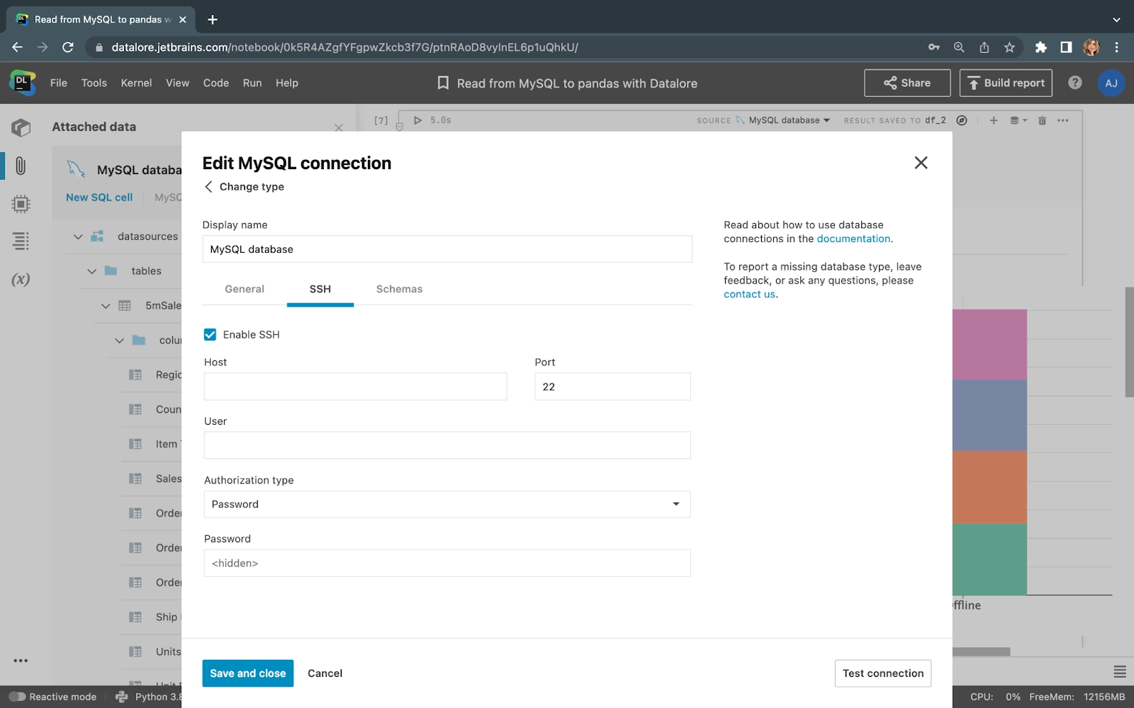The width and height of the screenshot is (1134, 708).
Task: Open the Tools menu
Action: (x=94, y=83)
